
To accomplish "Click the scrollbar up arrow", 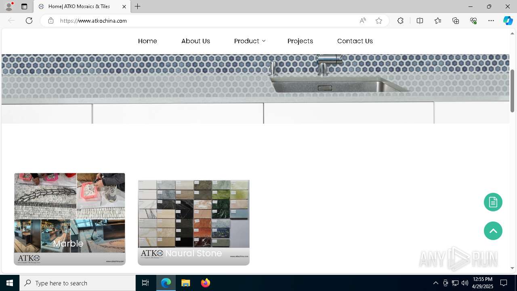I will tap(512, 33).
